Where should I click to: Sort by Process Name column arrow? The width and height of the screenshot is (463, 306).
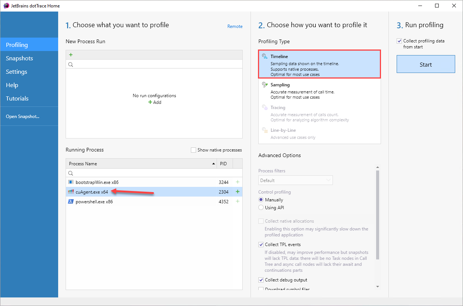point(214,164)
